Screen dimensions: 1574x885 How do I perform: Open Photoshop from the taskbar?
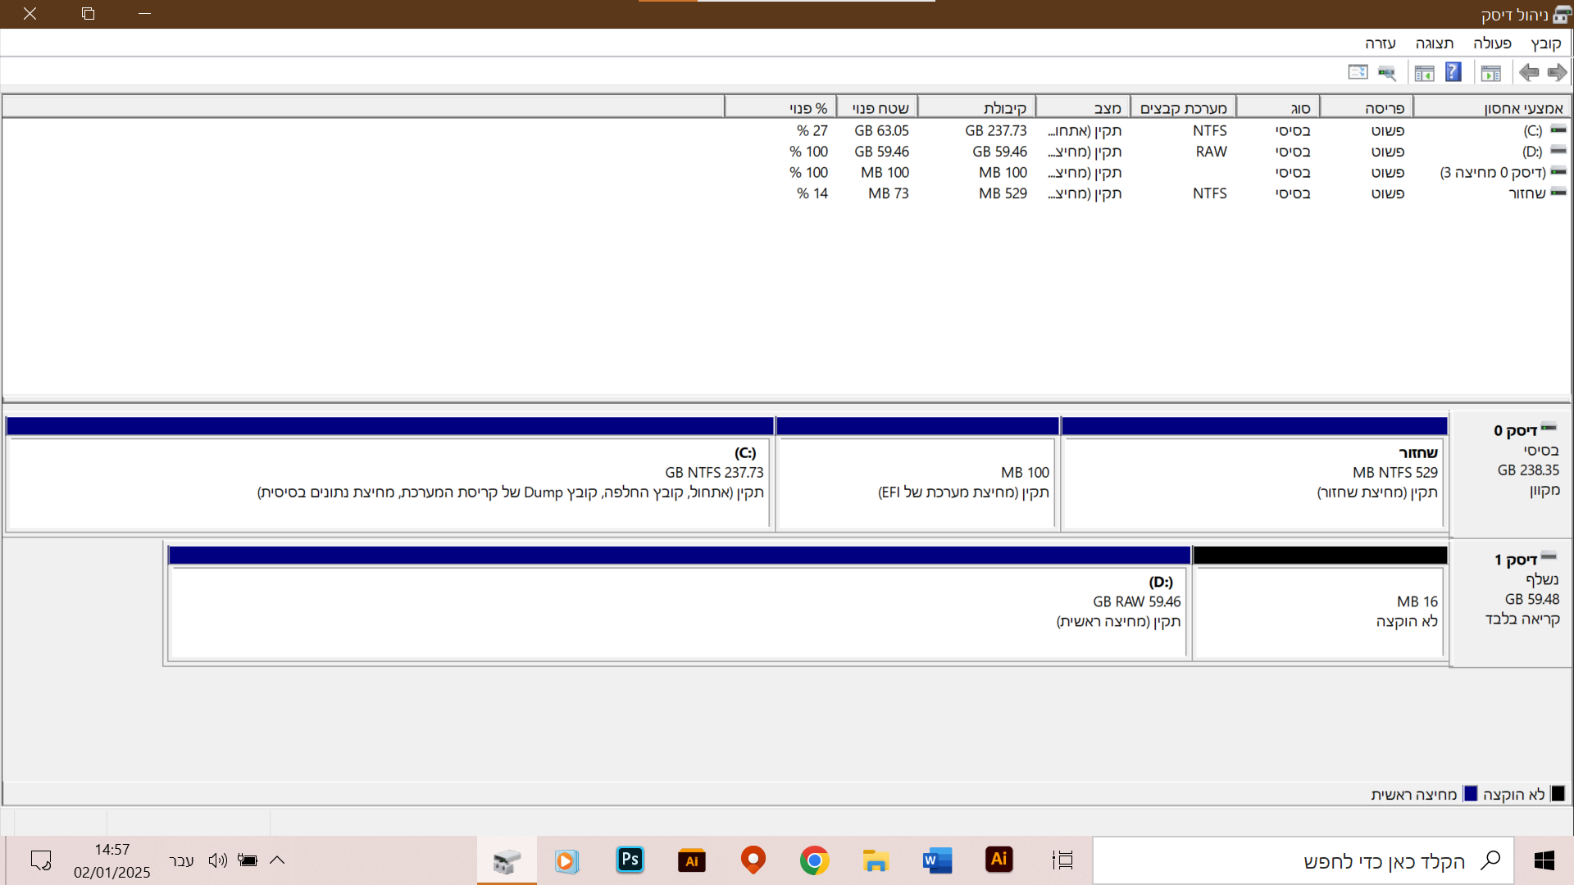[630, 860]
